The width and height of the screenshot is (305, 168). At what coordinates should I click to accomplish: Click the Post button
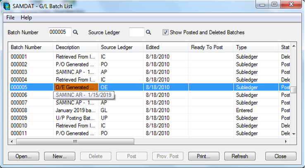(x=132, y=156)
